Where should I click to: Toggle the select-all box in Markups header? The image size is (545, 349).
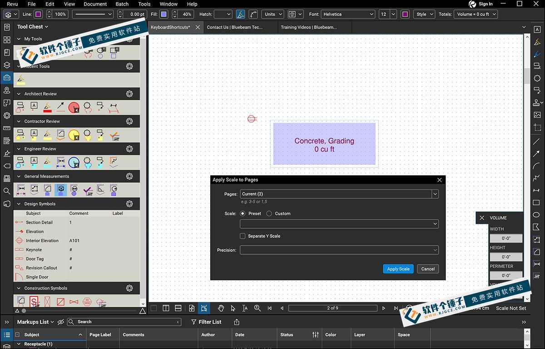click(x=17, y=335)
